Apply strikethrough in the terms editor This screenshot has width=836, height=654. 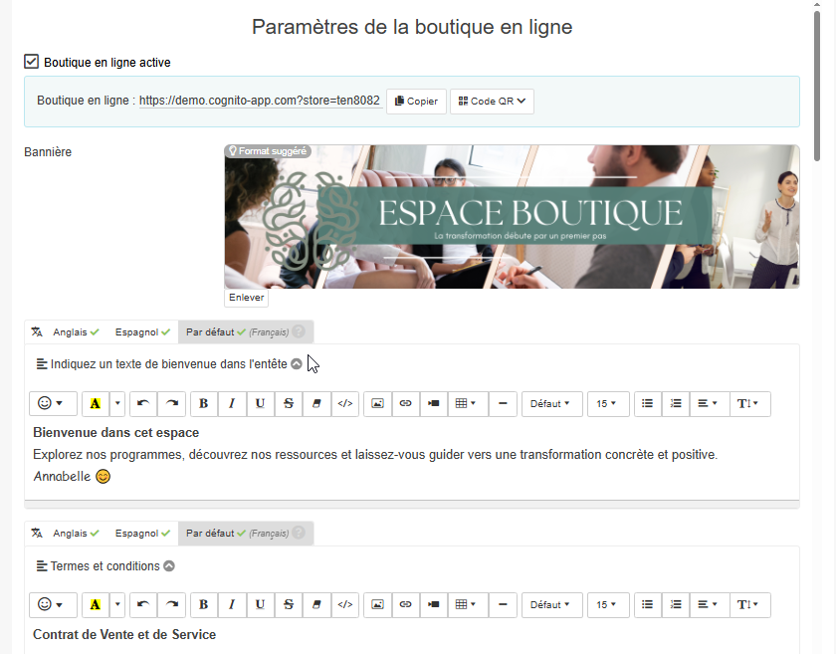click(x=287, y=604)
